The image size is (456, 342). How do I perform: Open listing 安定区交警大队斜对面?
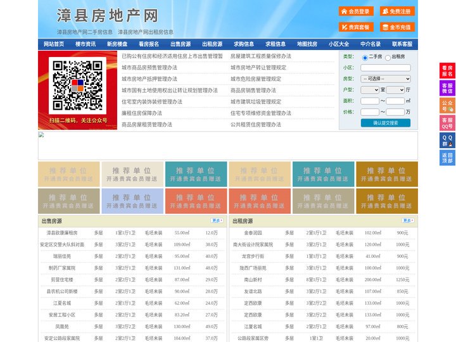(62, 244)
